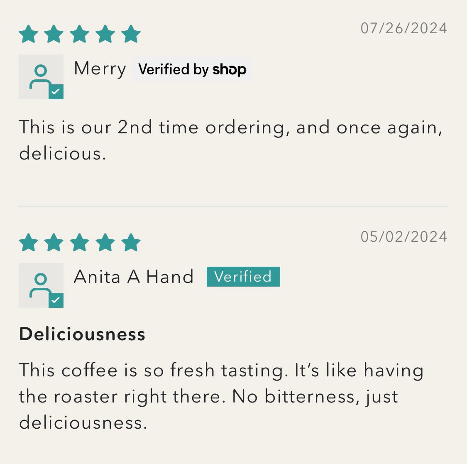This screenshot has height=464, width=467.
Task: Click the verified checkmark on Merry's avatar
Action: pos(56,92)
